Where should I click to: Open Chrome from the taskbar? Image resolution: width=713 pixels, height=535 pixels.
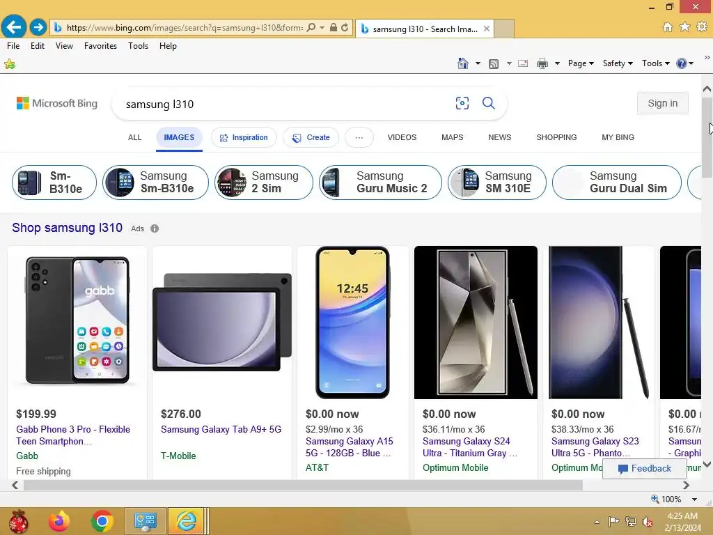pos(102,521)
